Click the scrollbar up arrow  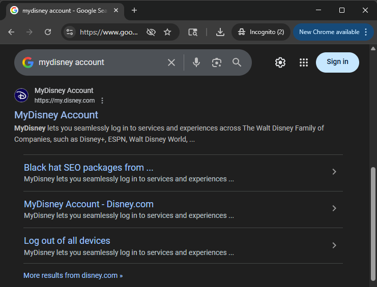coord(373,49)
